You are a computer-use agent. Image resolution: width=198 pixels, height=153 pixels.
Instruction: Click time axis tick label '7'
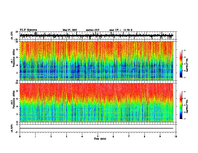129,136
